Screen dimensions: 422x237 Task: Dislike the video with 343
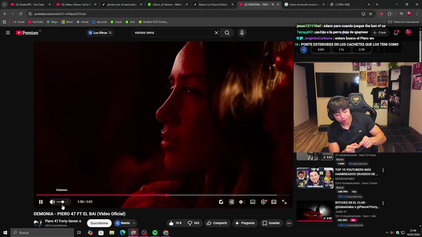[194, 223]
